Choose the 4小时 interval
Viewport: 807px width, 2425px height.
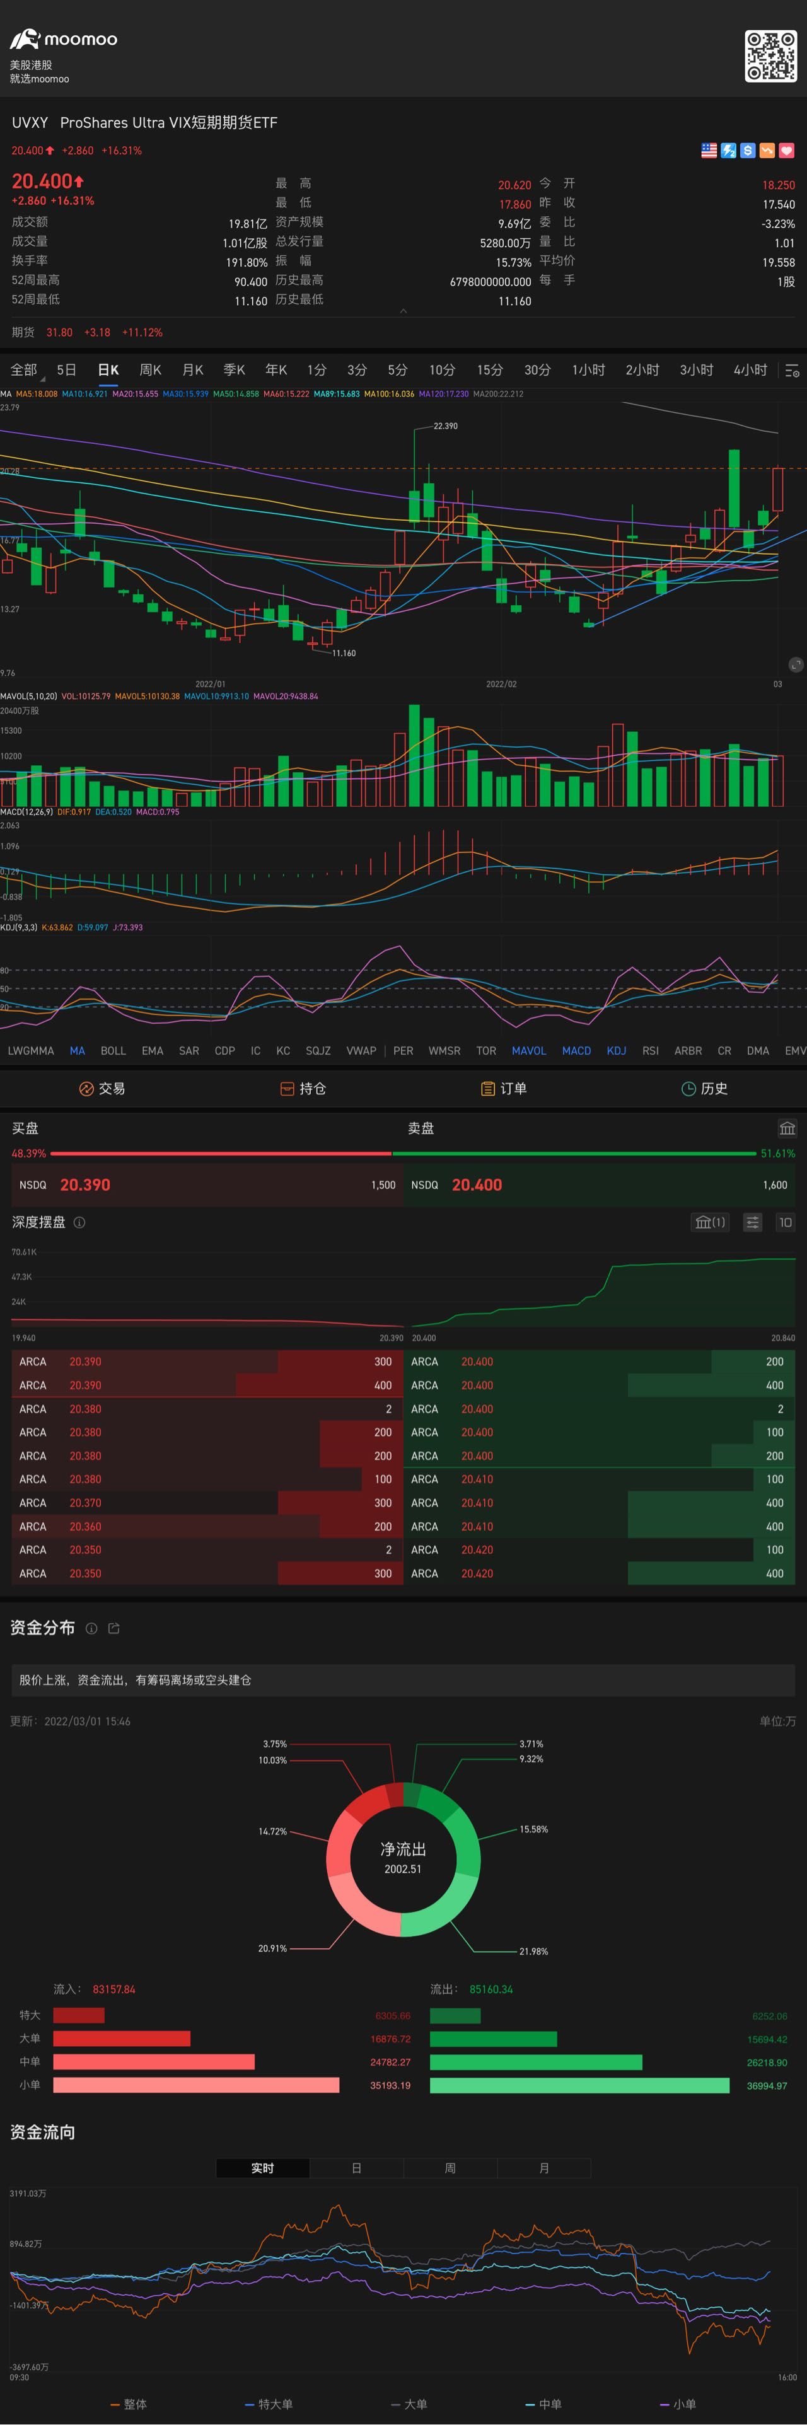750,370
